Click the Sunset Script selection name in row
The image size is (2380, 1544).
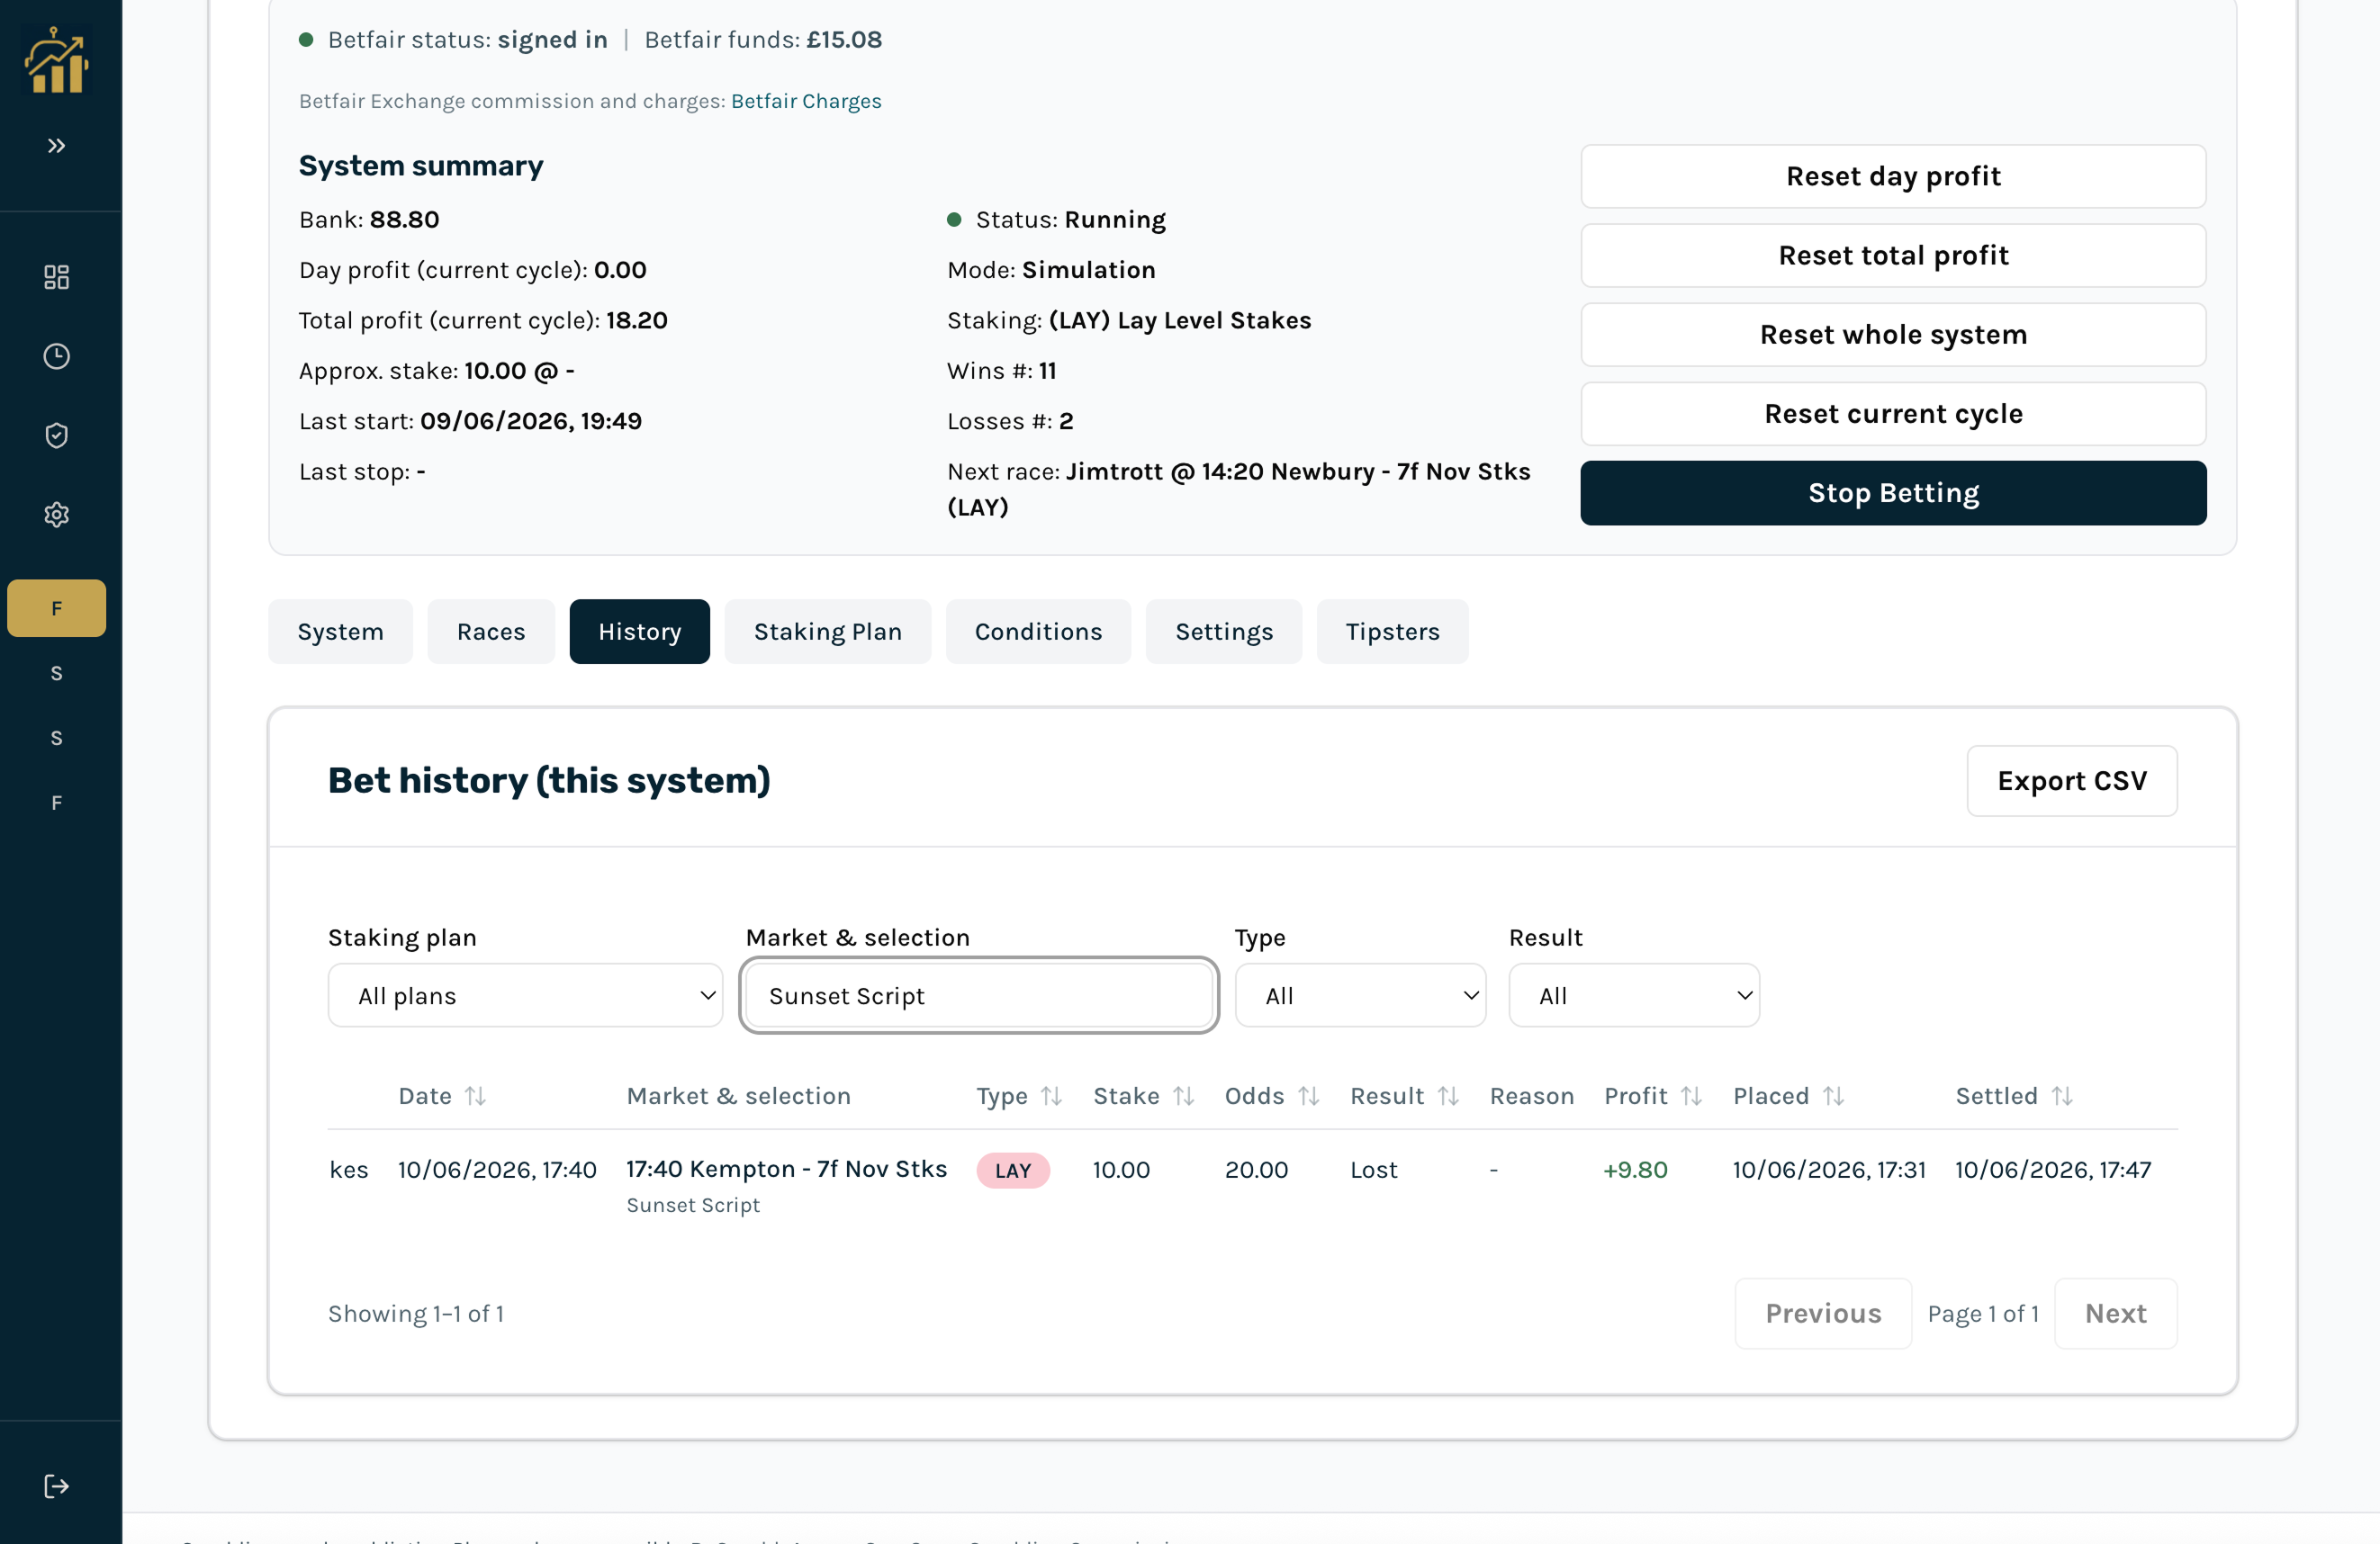(x=693, y=1205)
